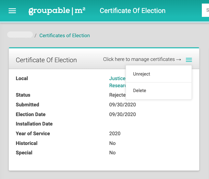Go to the blurred parent breadcrumb item

[20, 35]
